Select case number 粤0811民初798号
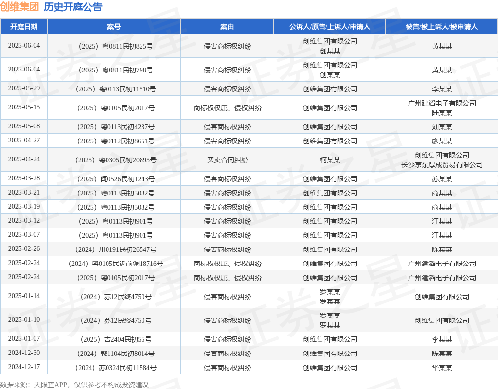 [x=116, y=70]
